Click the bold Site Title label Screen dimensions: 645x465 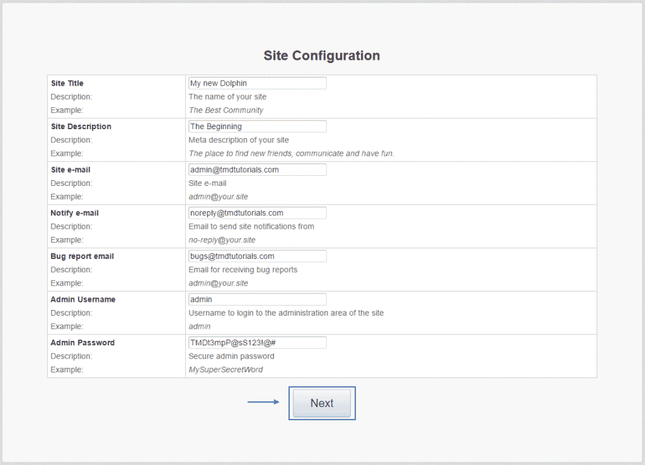point(67,83)
